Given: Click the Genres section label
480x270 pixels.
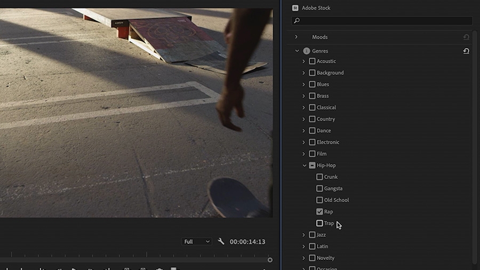Looking at the screenshot, I should tap(320, 51).
